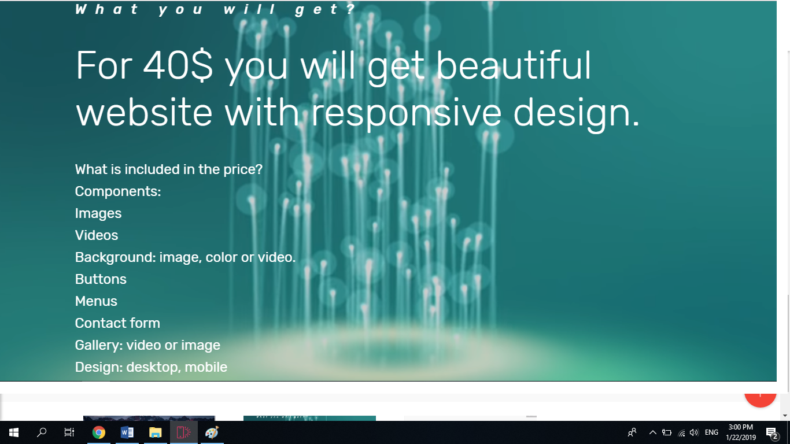
Task: Select the active red mobile app taskbar icon
Action: pyautogui.click(x=183, y=432)
